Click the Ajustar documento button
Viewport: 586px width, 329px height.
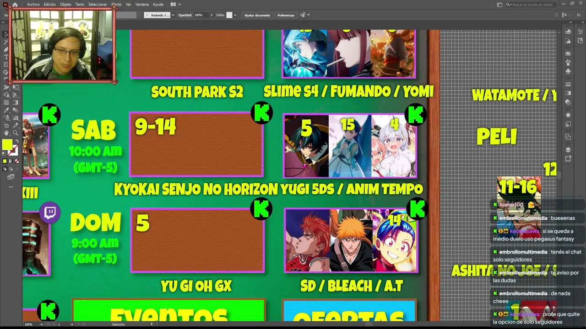point(257,15)
